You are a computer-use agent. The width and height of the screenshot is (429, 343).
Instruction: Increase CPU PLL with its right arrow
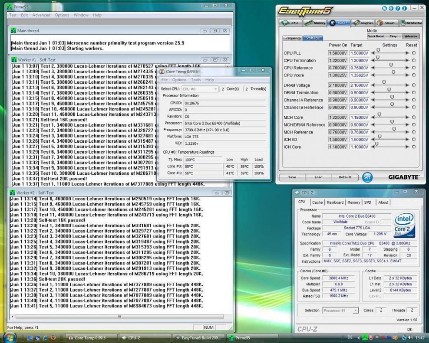[x=407, y=53]
